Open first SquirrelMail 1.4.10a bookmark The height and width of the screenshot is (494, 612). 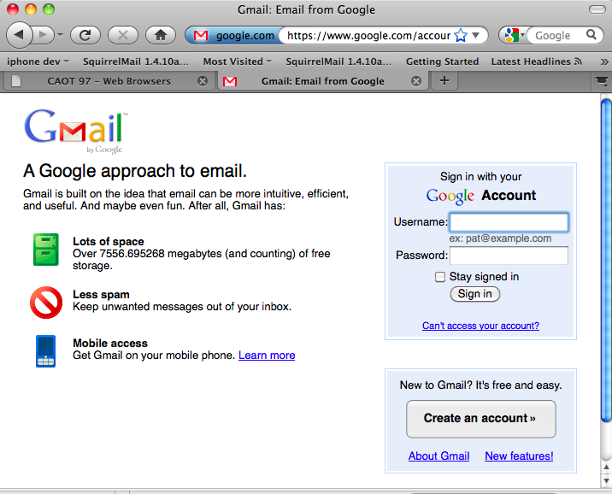point(135,62)
